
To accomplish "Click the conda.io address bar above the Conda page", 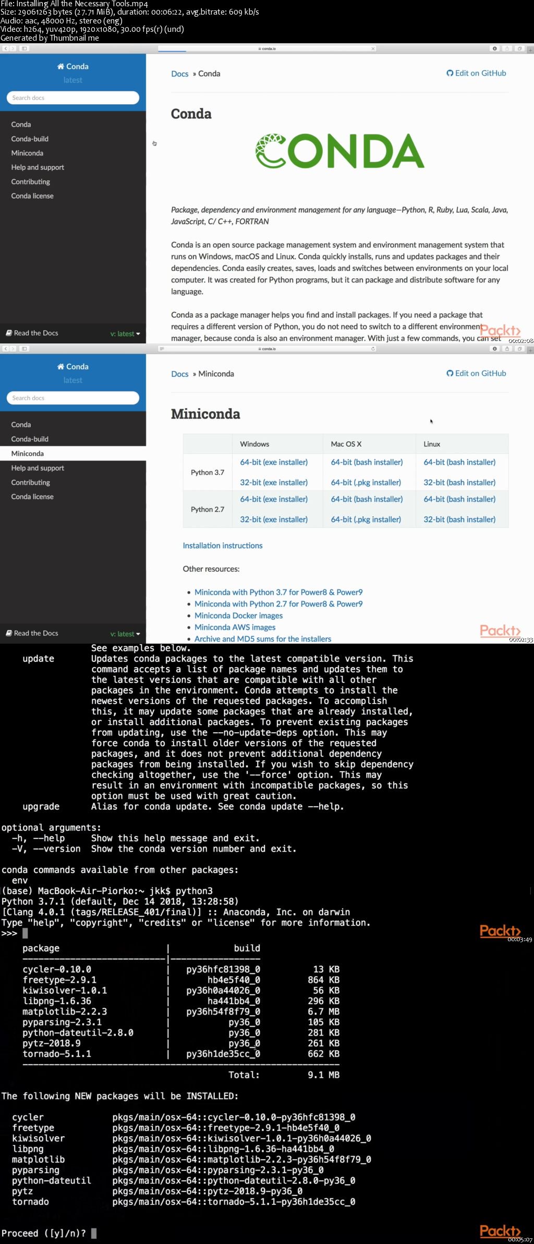I will click(x=267, y=48).
